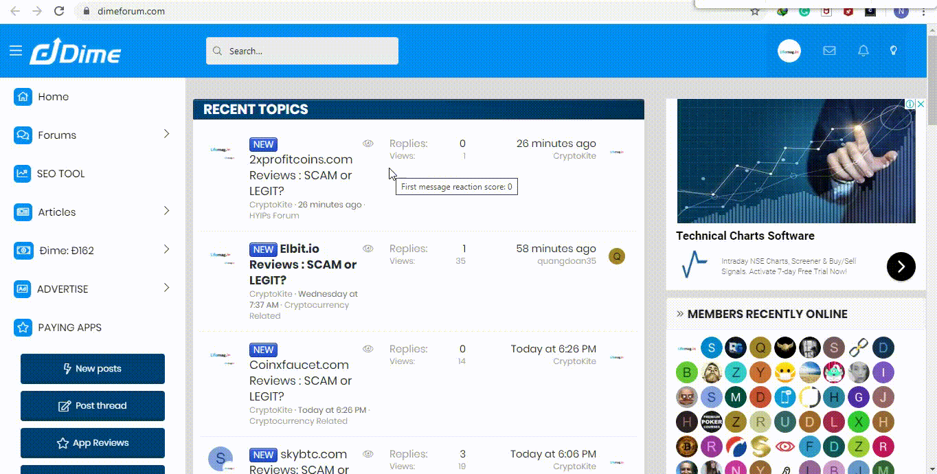Click the Forums sidebar icon
Image resolution: width=937 pixels, height=474 pixels.
pyautogui.click(x=23, y=135)
